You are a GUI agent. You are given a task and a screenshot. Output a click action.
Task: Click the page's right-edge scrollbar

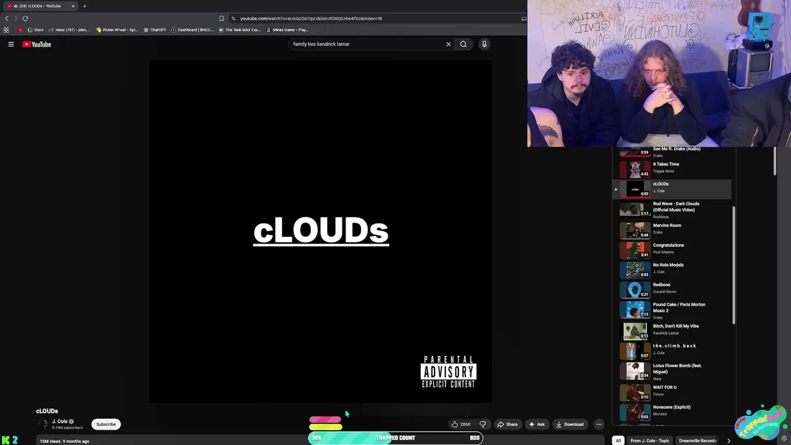[775, 161]
